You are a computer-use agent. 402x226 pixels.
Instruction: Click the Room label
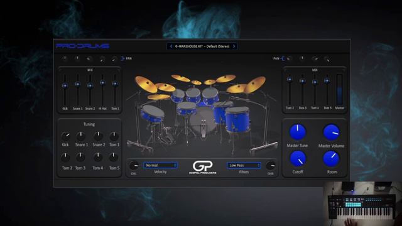tap(332, 172)
